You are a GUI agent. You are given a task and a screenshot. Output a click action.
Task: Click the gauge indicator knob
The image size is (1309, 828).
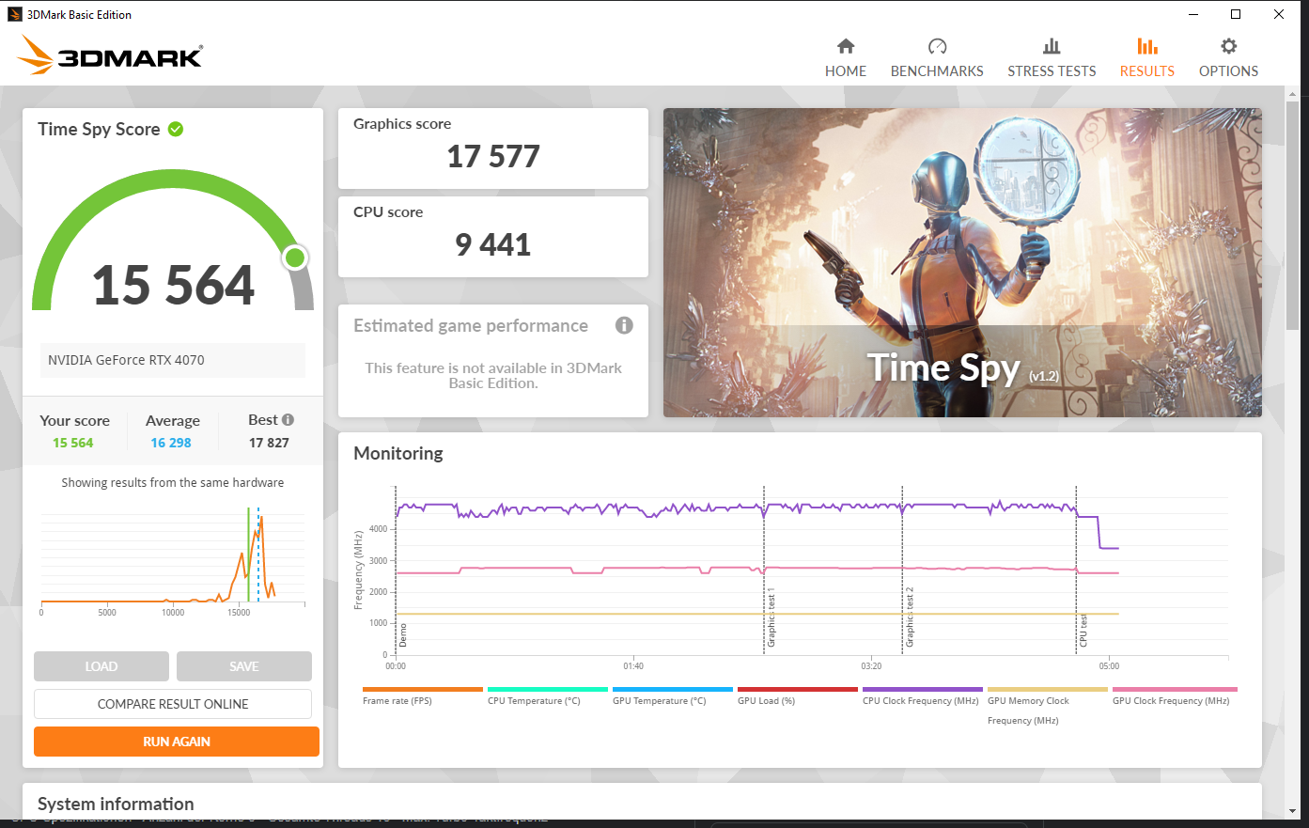pyautogui.click(x=295, y=258)
